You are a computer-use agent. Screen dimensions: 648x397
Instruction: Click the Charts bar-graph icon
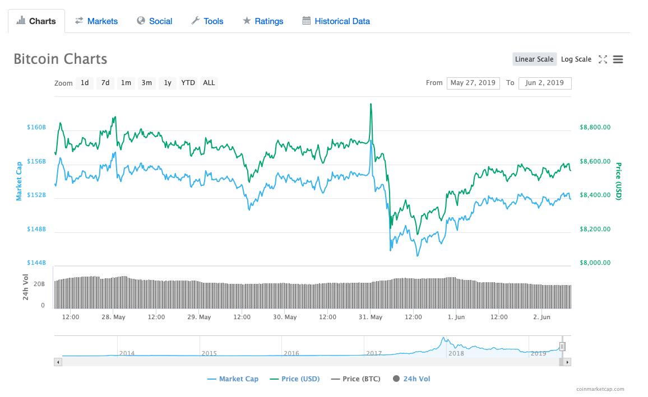click(21, 21)
